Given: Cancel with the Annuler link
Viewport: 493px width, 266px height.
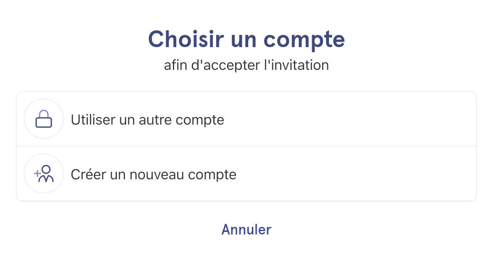Looking at the screenshot, I should point(246,229).
